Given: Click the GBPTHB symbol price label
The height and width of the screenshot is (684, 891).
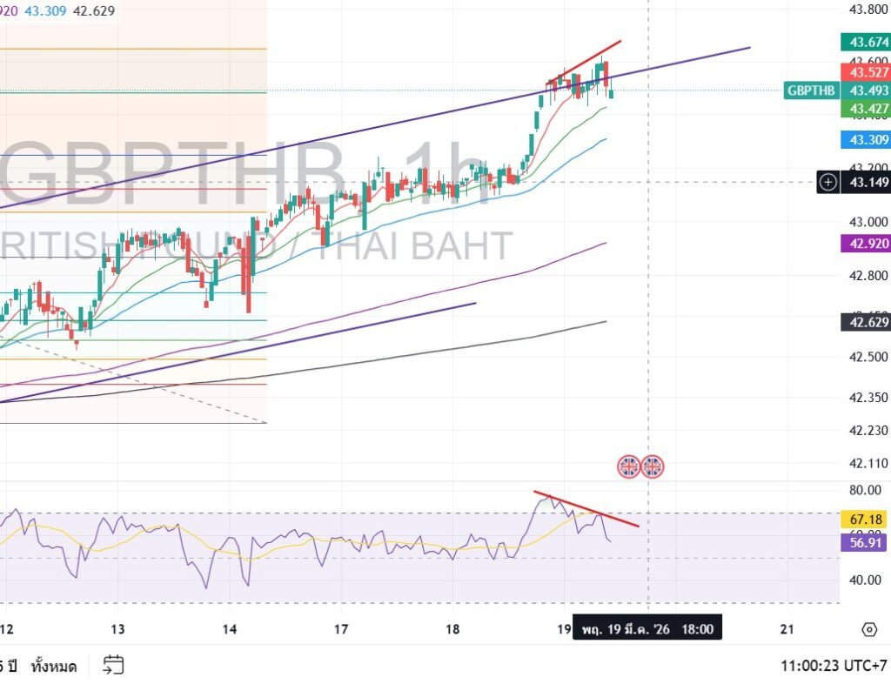Looking at the screenshot, I should tap(810, 91).
